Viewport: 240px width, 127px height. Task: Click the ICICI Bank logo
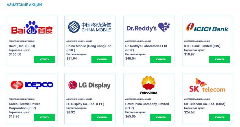coord(207,27)
